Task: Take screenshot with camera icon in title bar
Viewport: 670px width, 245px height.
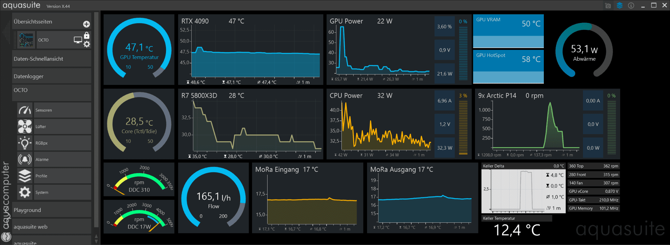Action: tap(608, 6)
